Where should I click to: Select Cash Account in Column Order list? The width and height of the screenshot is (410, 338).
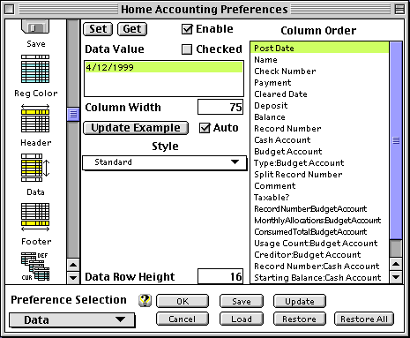[x=320, y=140]
